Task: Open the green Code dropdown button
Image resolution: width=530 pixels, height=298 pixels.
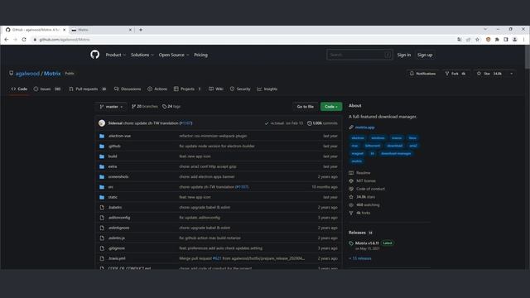Action: point(331,107)
